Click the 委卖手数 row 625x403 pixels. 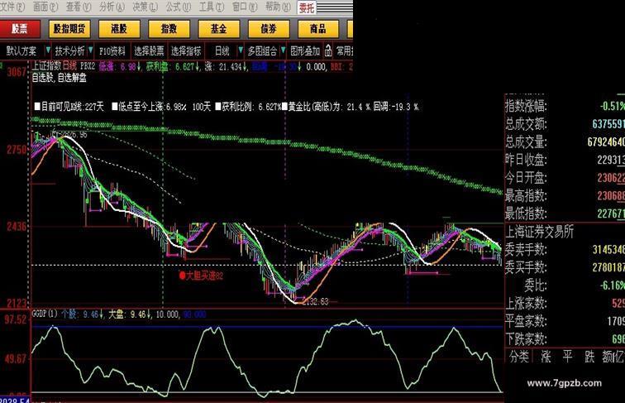565,250
